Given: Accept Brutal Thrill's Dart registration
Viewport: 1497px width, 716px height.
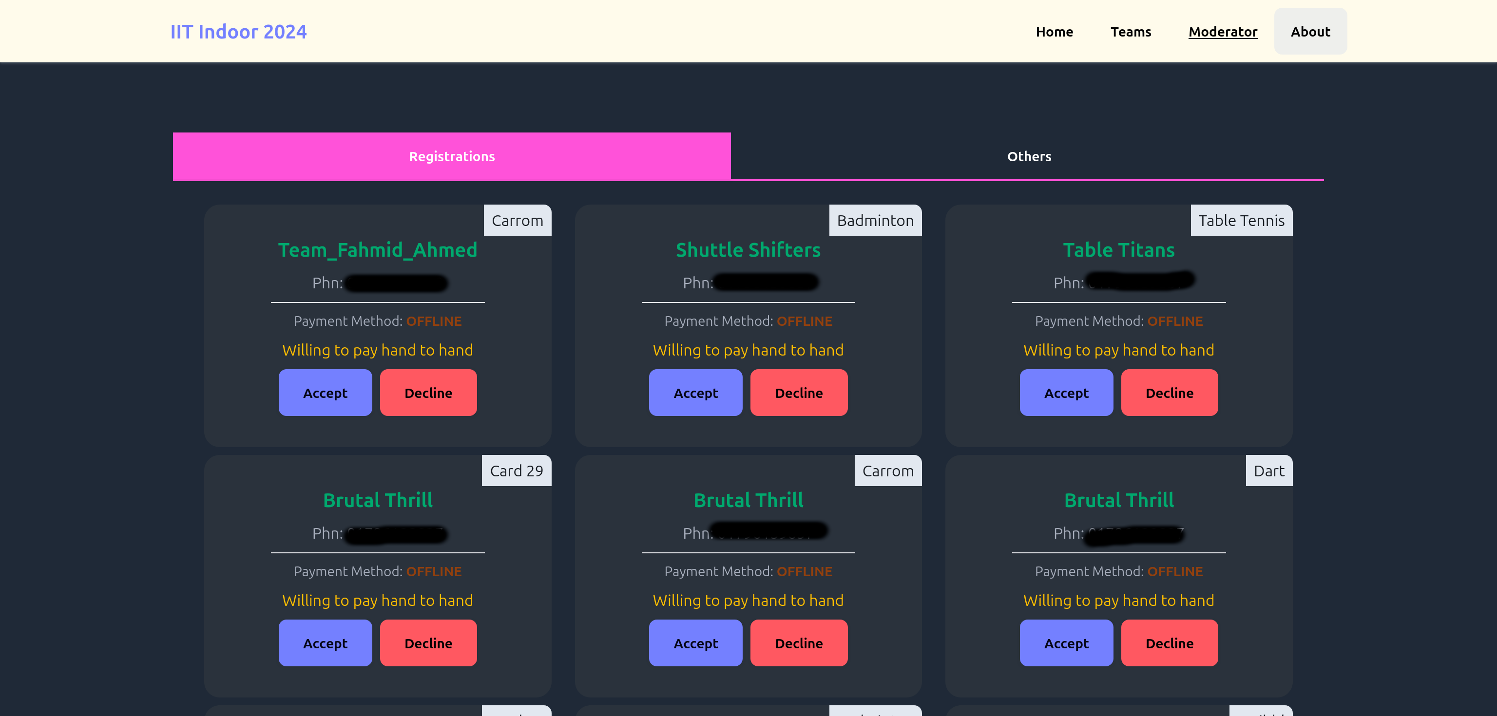Looking at the screenshot, I should click(1066, 643).
